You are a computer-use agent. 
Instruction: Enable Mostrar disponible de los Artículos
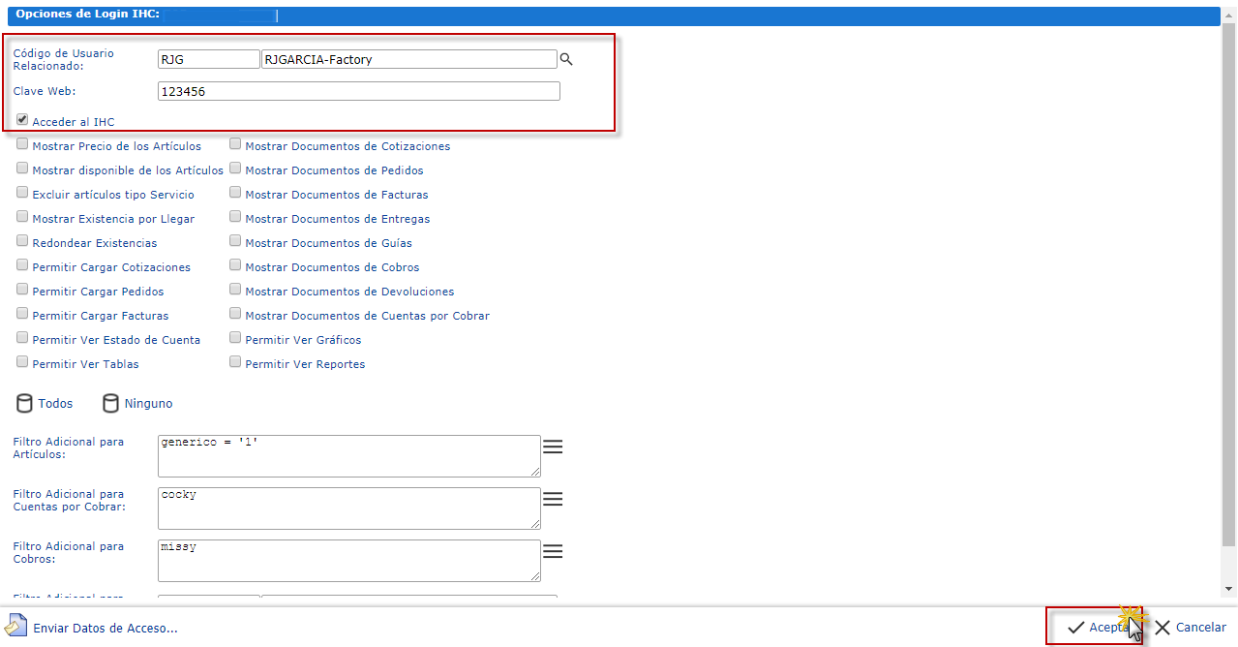22,169
